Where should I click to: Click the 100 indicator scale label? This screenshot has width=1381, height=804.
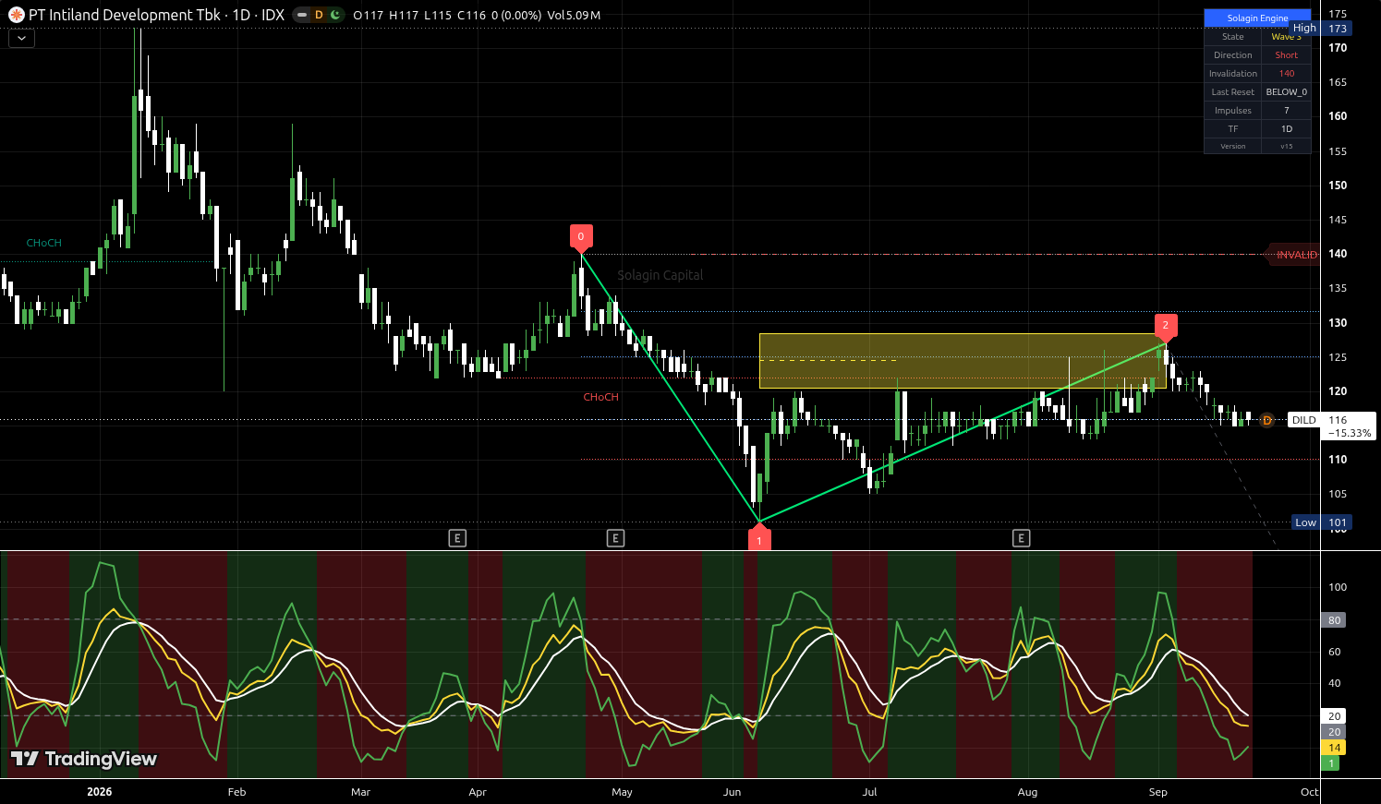tap(1338, 587)
